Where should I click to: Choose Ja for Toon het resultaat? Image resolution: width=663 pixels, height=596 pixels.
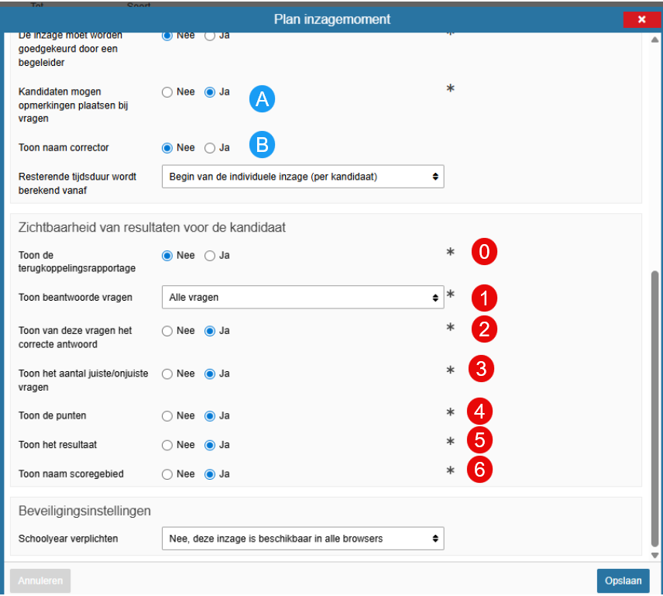point(210,446)
